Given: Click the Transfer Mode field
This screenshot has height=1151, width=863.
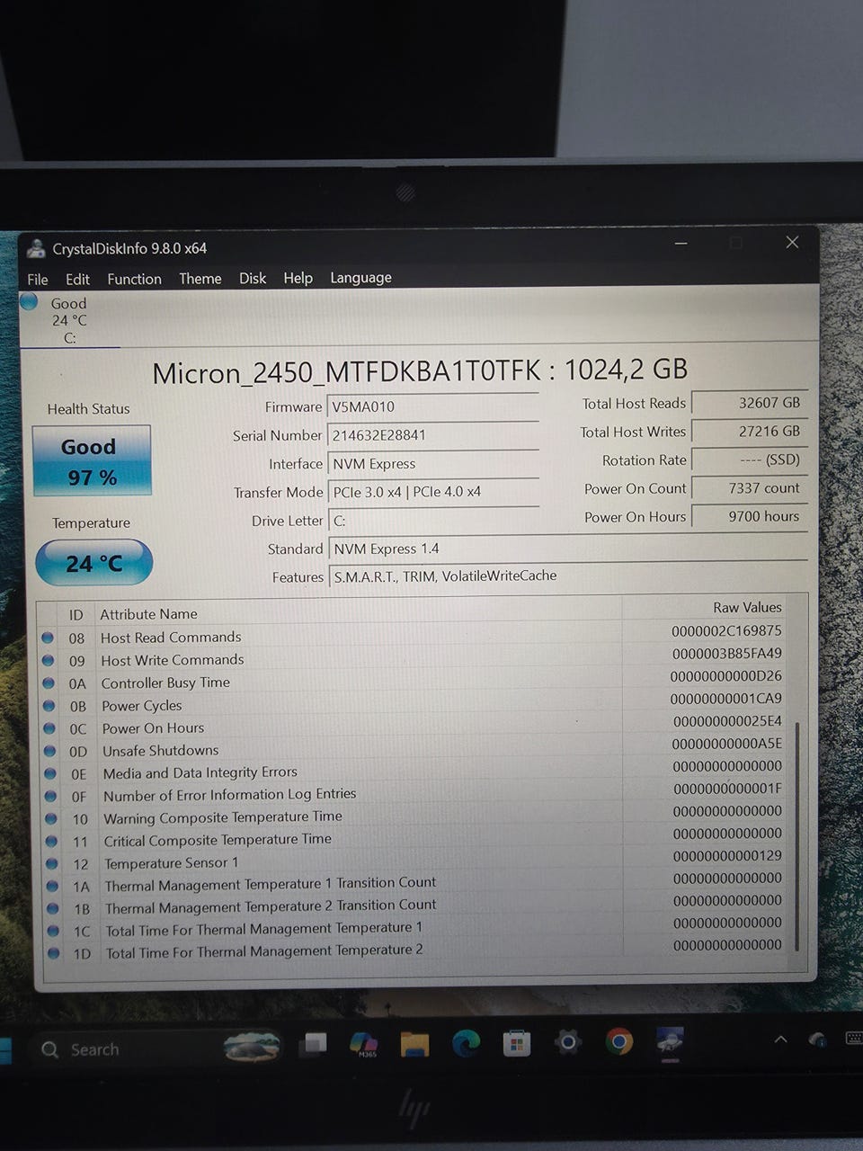Looking at the screenshot, I should [432, 492].
